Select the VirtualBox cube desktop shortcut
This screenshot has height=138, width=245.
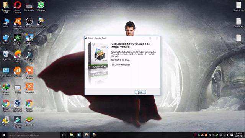coord(18,106)
